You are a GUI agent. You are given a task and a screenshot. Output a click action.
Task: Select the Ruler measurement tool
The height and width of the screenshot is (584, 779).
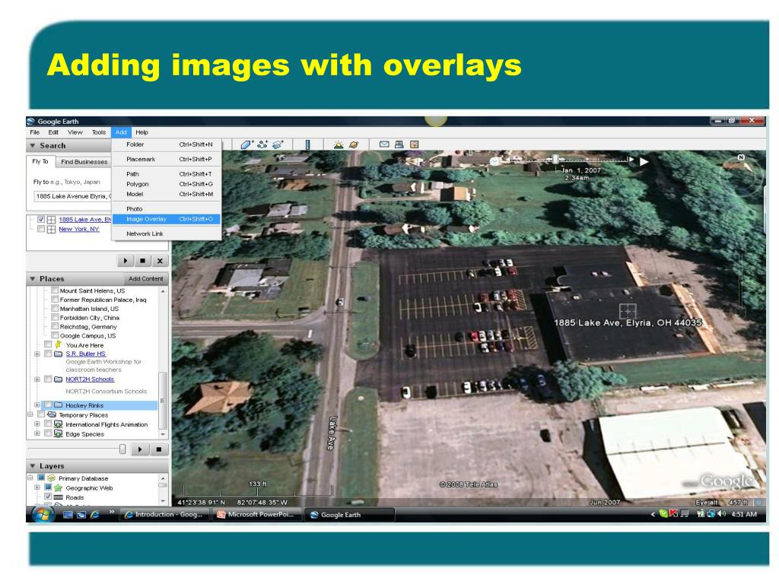(x=307, y=144)
